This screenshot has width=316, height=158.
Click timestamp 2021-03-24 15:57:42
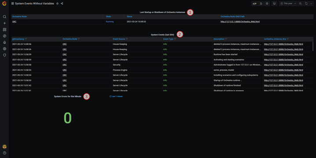pos(22,86)
